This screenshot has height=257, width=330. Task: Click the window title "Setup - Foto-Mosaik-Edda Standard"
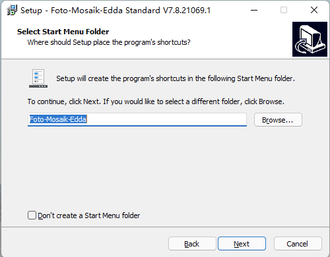pos(115,11)
